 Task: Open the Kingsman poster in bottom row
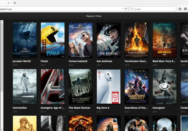click(x=137, y=123)
